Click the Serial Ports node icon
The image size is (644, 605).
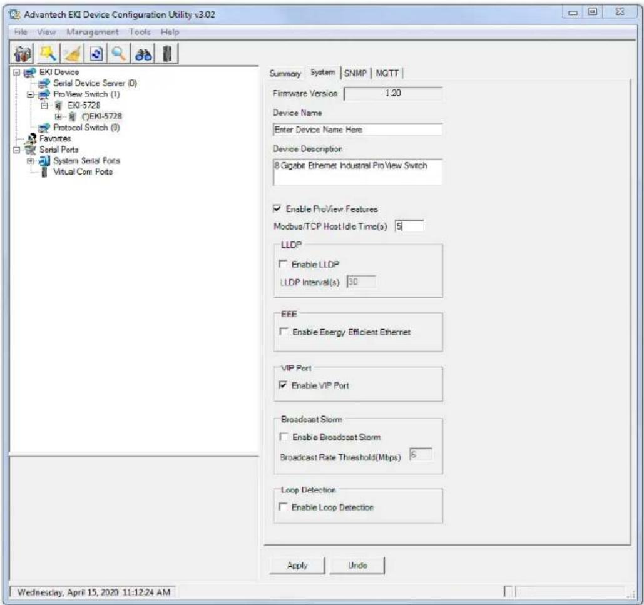point(30,150)
